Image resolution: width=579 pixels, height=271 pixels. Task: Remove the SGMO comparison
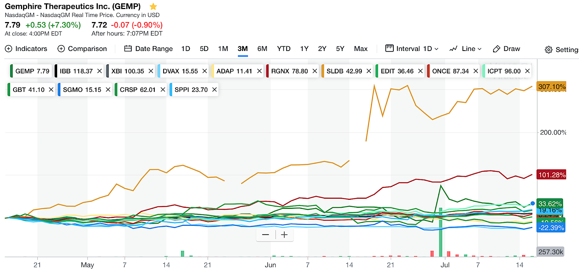[108, 90]
